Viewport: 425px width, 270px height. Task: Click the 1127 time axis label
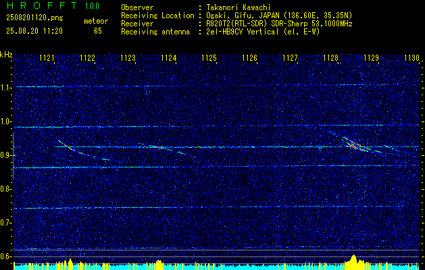[291, 57]
